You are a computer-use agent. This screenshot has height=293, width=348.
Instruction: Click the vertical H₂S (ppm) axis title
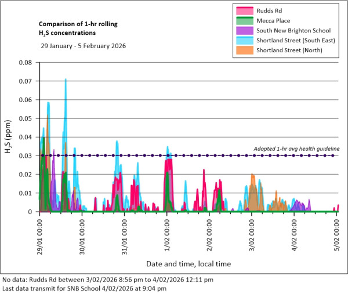click(x=8, y=140)
